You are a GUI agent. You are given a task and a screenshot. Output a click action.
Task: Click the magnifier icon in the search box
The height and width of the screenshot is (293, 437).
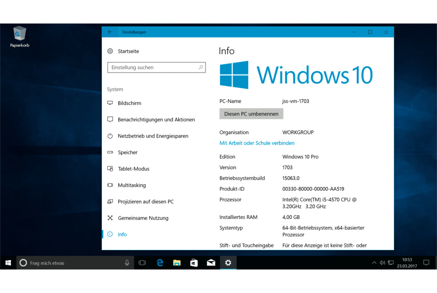201,67
